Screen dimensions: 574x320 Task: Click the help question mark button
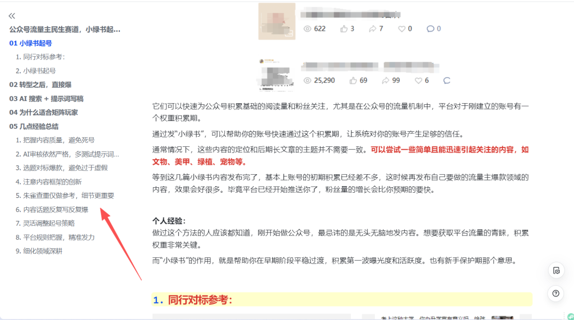[x=556, y=293]
